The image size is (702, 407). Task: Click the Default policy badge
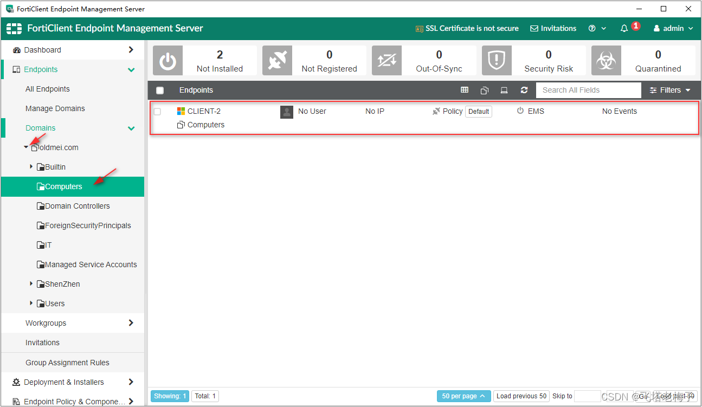[479, 112]
